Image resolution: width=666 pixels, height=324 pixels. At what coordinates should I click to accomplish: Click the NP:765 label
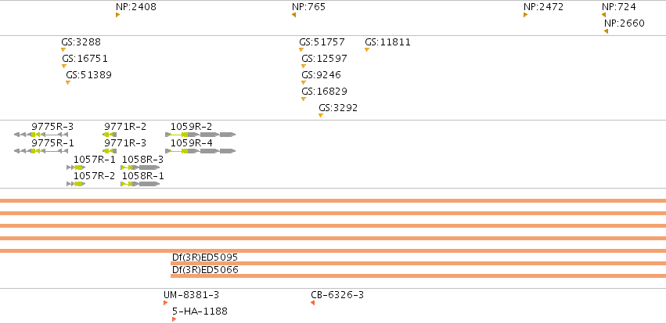click(x=309, y=7)
